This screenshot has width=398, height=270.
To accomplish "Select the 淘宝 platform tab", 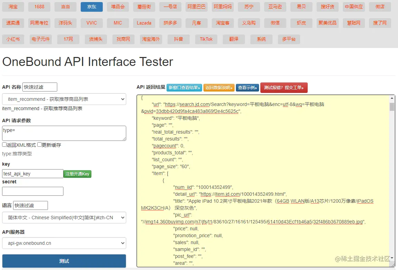I will (x=13, y=7).
